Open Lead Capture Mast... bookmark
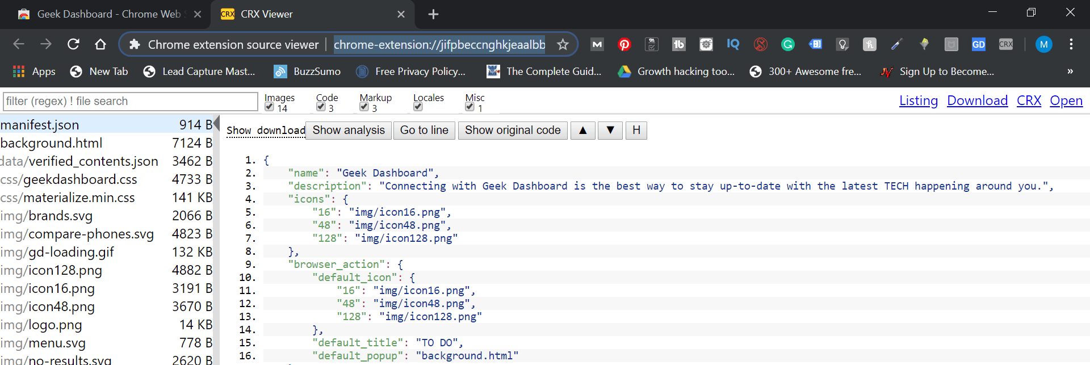 [199, 72]
